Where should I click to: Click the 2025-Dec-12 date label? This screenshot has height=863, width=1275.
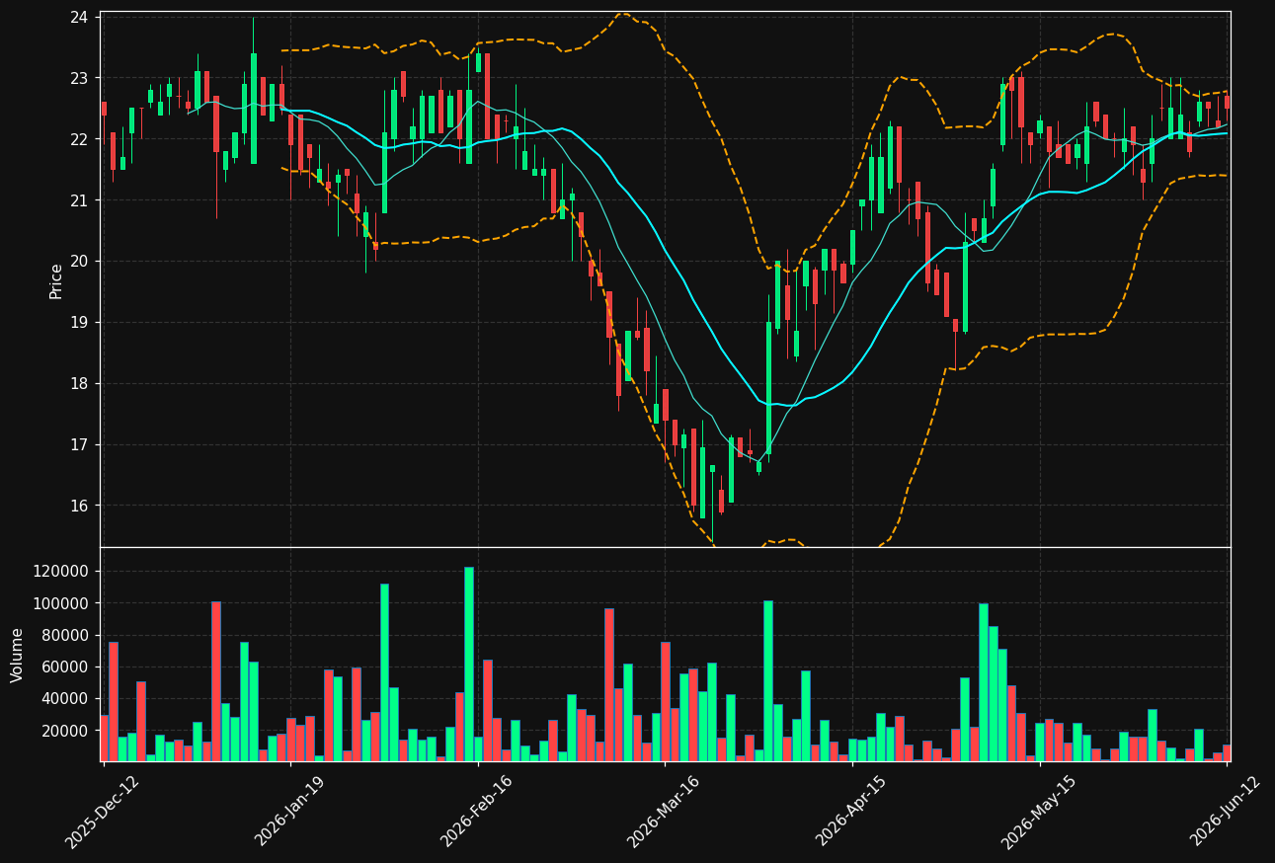(x=102, y=811)
